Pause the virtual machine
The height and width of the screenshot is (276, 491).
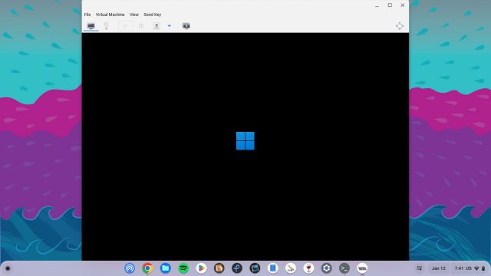pos(141,26)
